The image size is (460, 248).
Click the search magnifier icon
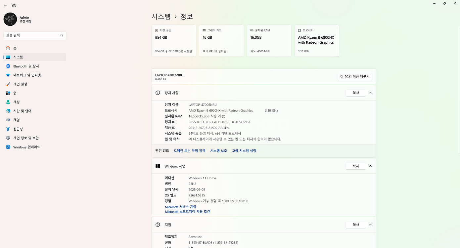(x=62, y=35)
